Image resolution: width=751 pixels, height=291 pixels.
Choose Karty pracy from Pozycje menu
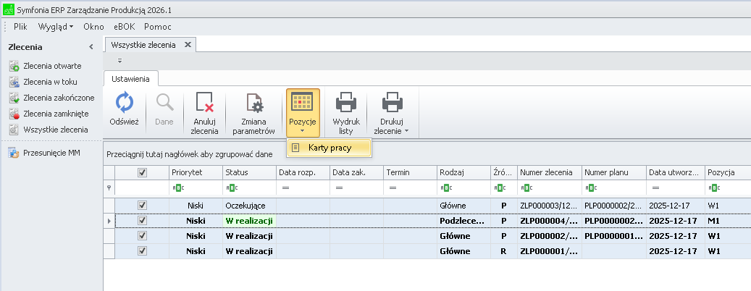330,148
